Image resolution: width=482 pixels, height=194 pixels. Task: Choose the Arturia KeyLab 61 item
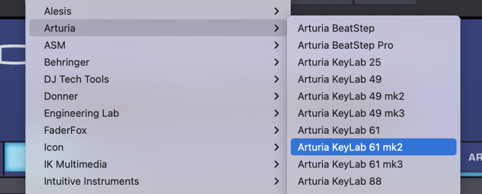[x=339, y=130]
